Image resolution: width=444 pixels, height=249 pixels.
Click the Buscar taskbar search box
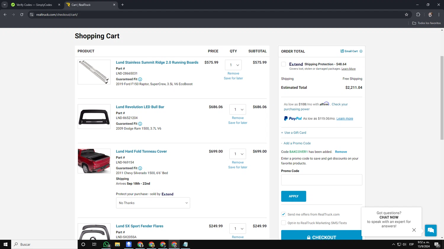pos(44,244)
